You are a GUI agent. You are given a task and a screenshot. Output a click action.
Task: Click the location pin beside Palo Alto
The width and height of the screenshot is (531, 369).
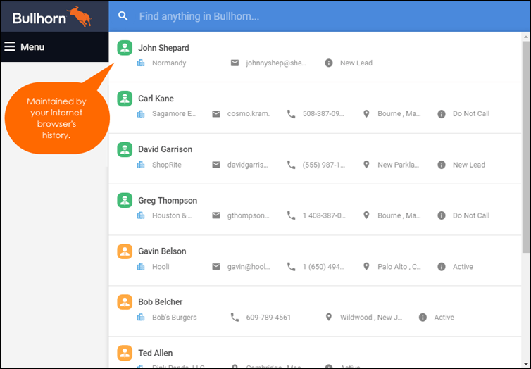pyautogui.click(x=366, y=266)
